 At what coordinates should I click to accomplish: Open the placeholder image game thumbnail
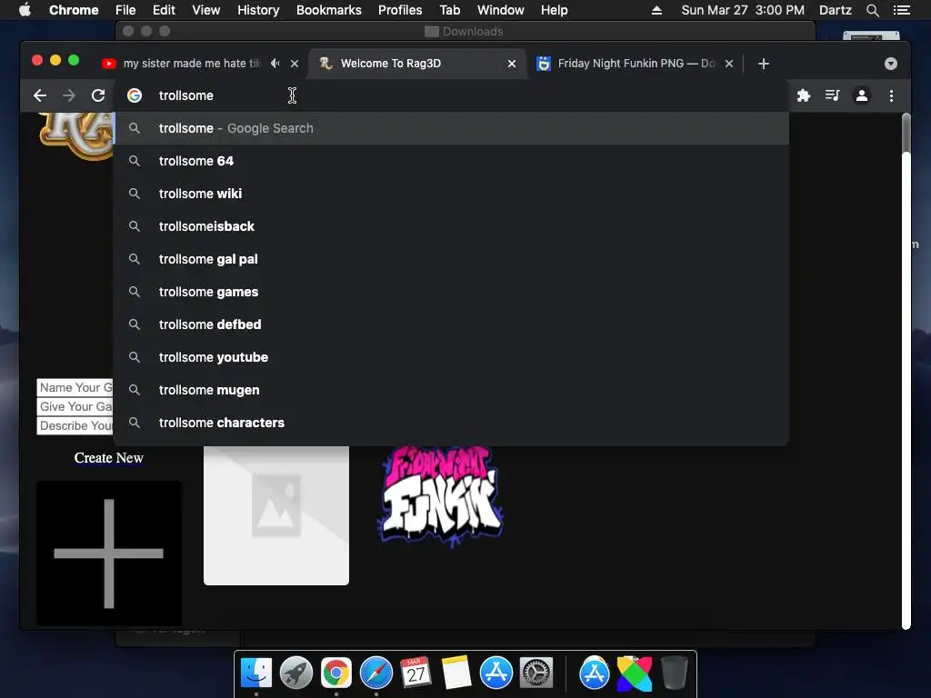click(276, 515)
